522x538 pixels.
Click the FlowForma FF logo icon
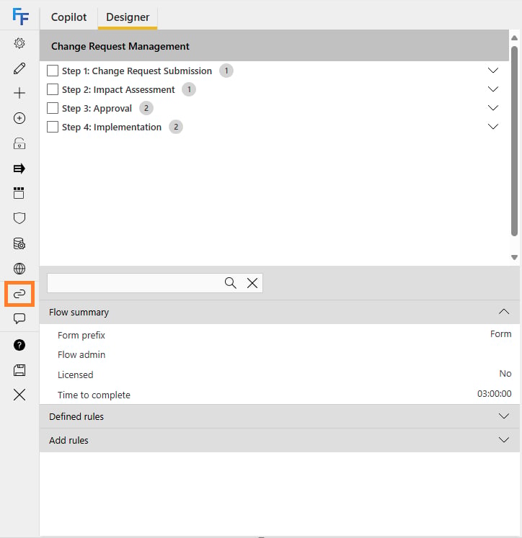(20, 16)
